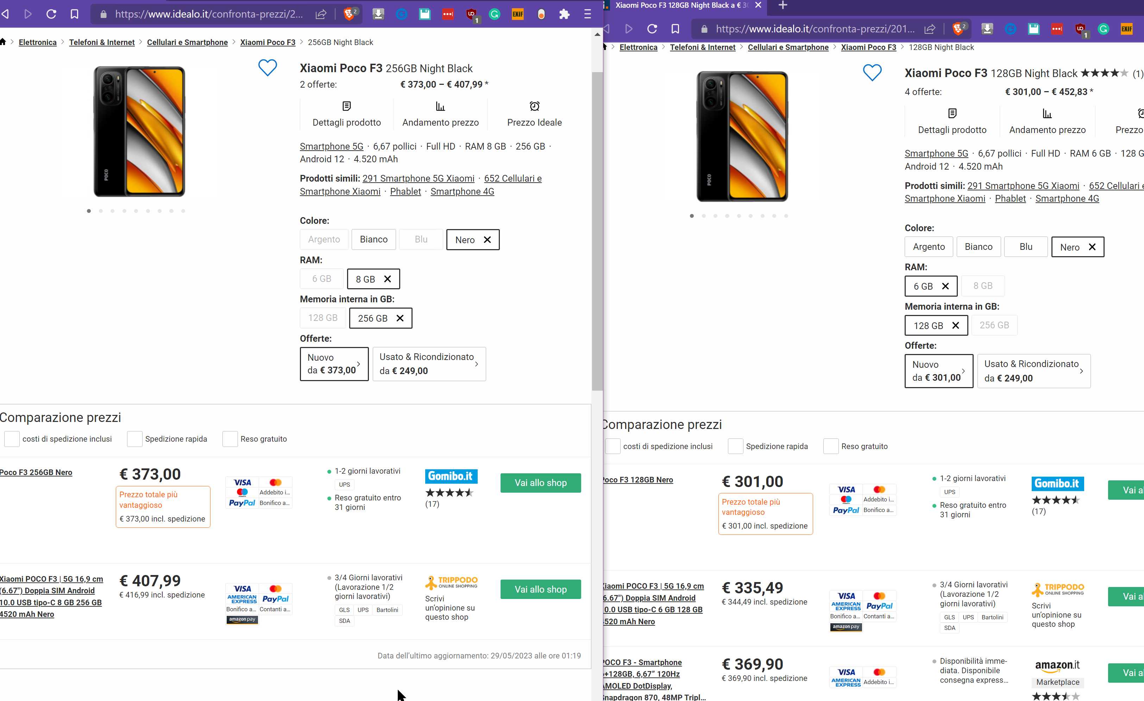The width and height of the screenshot is (1144, 701).
Task: Click red password manager icon in left window
Action: coord(448,14)
